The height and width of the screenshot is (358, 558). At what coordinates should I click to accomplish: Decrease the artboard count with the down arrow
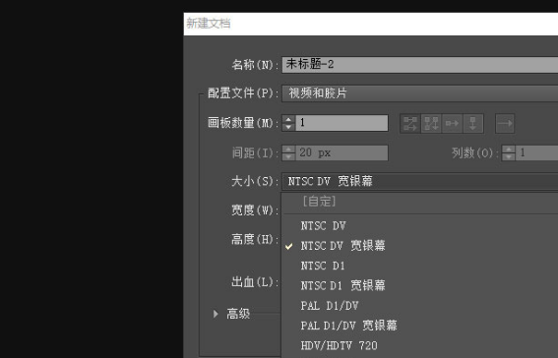[288, 127]
